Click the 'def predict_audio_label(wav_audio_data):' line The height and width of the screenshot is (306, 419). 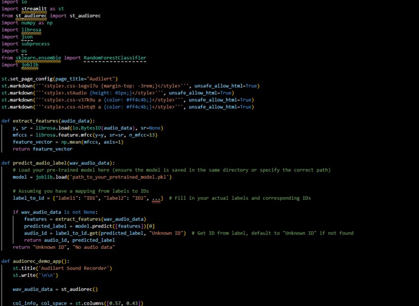(x=58, y=163)
